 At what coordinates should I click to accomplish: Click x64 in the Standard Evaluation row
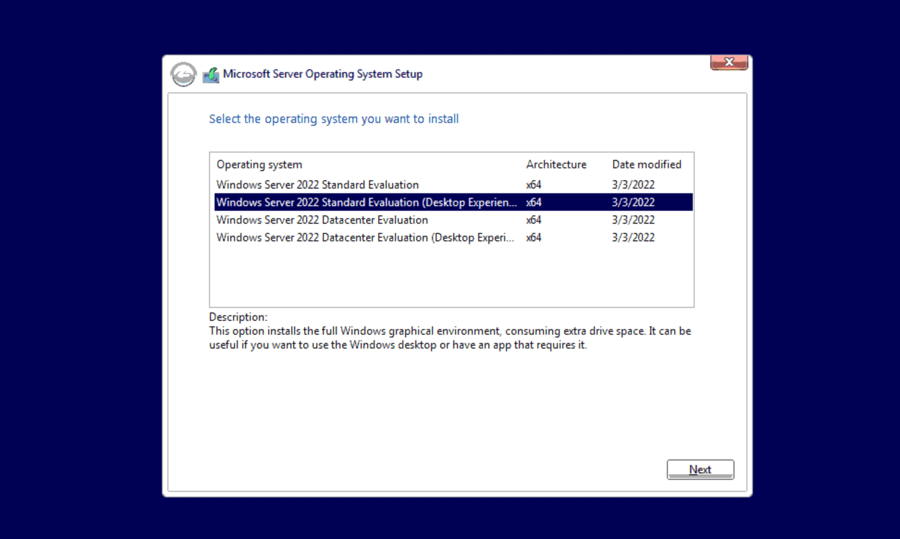click(x=533, y=184)
